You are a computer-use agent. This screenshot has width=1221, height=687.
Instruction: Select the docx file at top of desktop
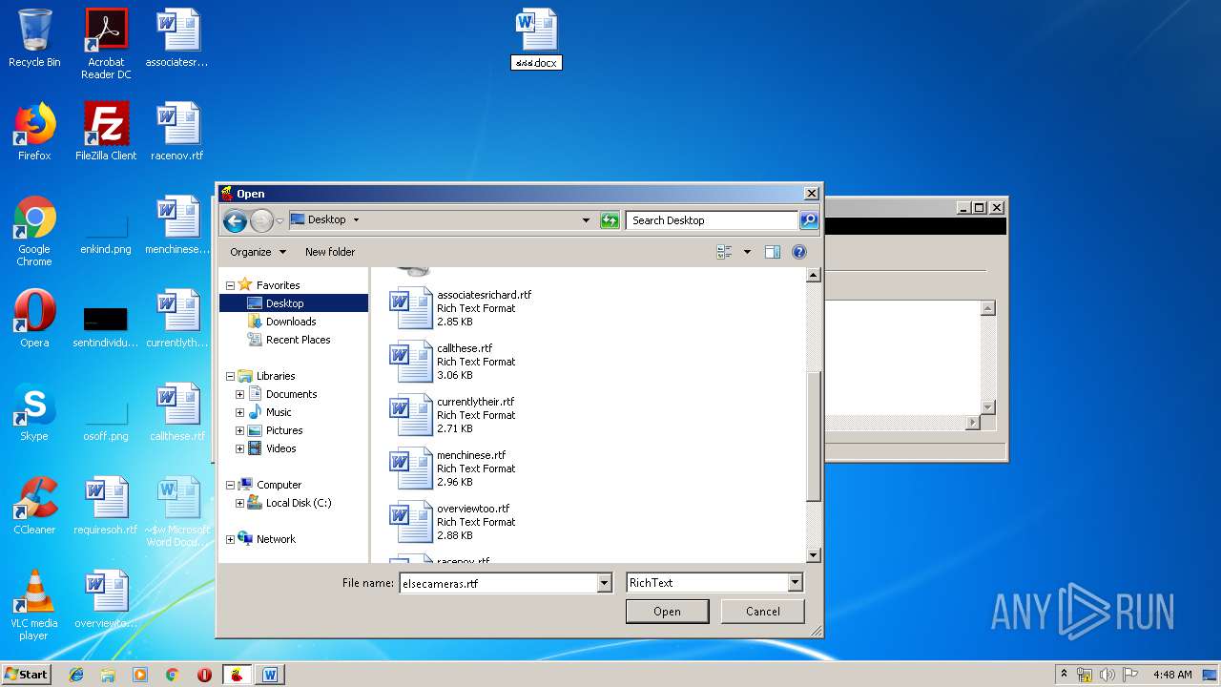click(536, 38)
